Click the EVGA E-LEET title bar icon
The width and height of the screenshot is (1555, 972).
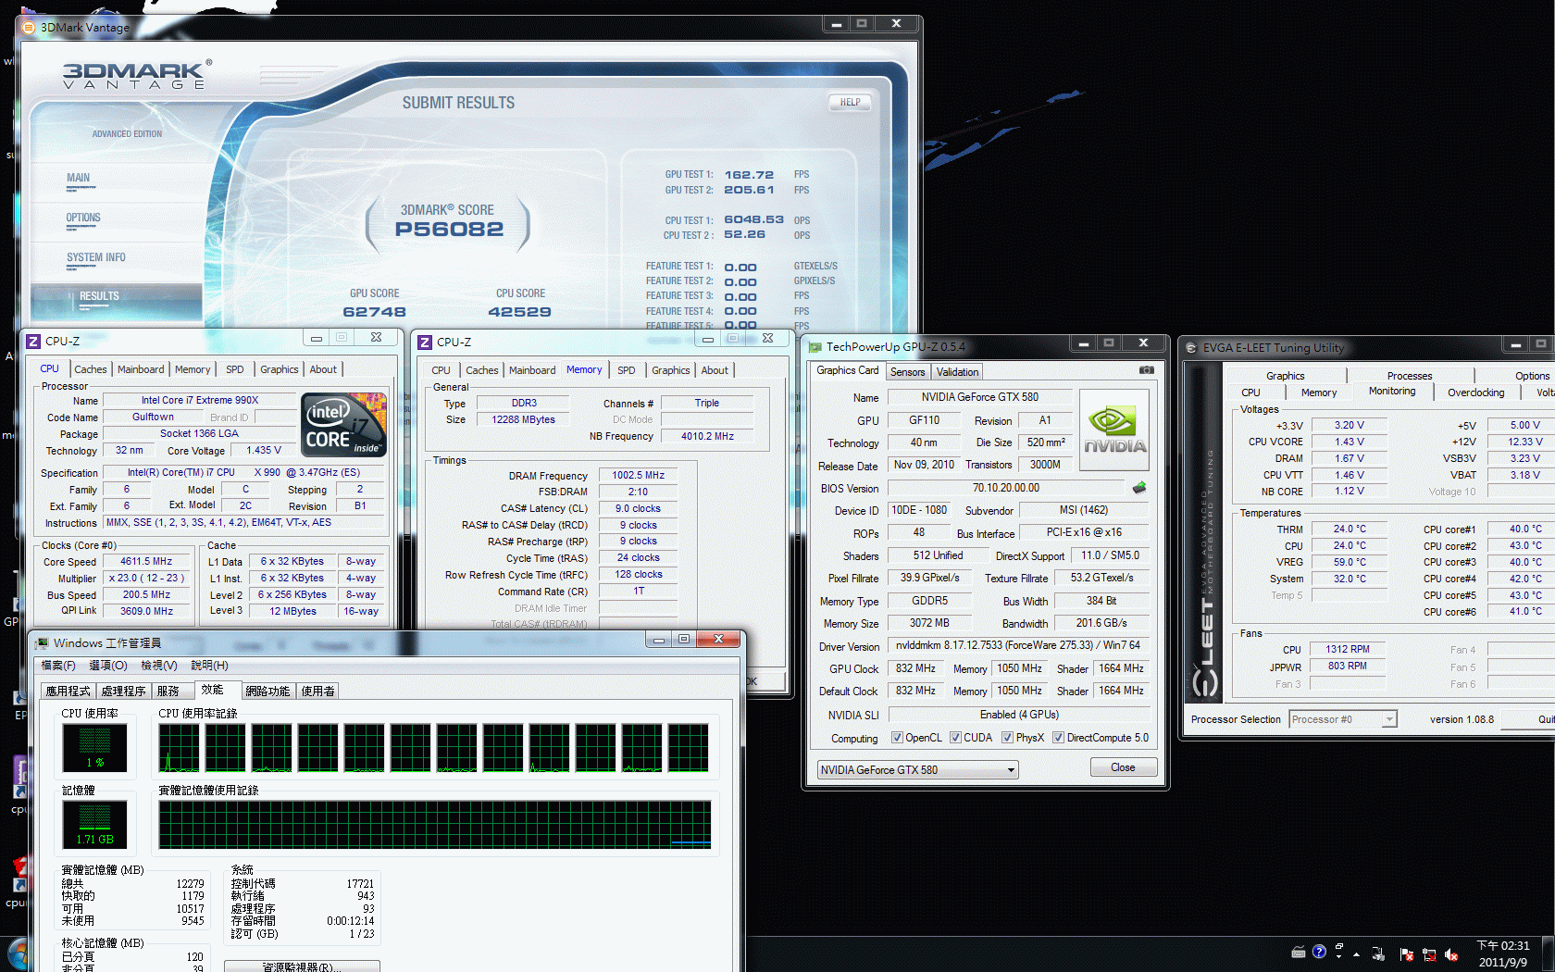click(1191, 348)
